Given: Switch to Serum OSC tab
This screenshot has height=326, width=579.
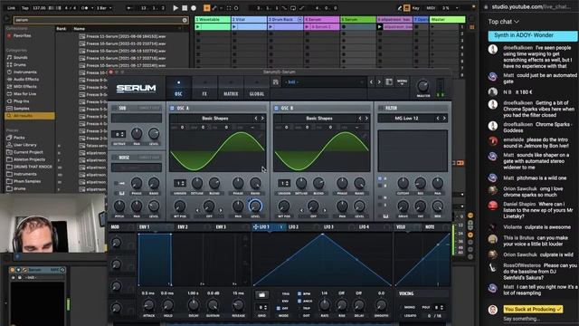Looking at the screenshot, I should click(x=178, y=88).
